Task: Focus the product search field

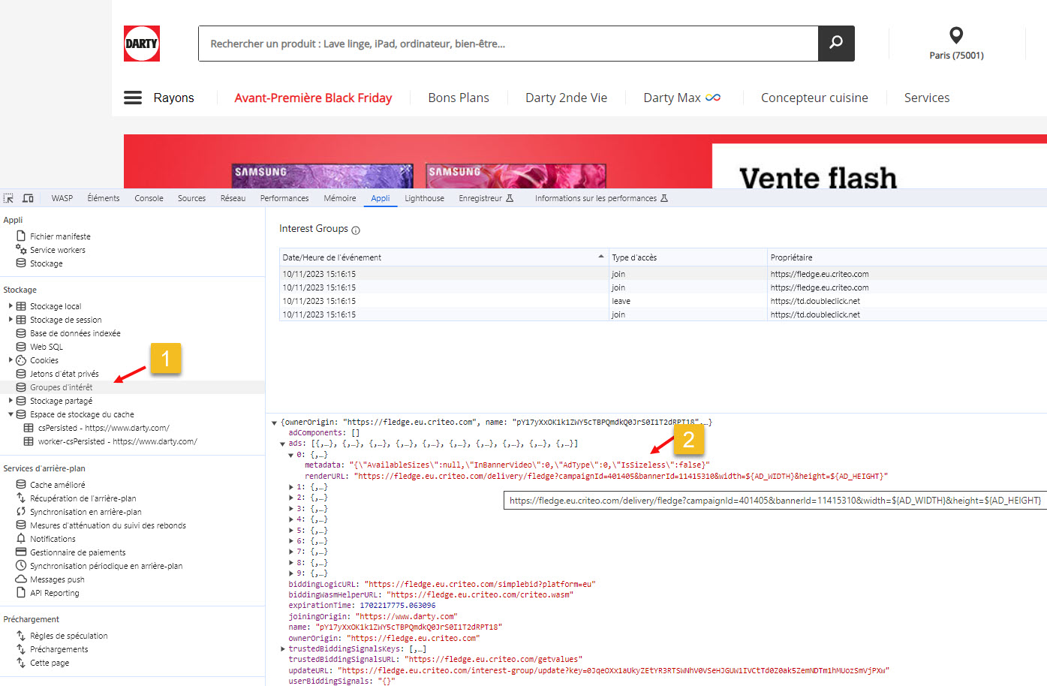Action: 508,44
